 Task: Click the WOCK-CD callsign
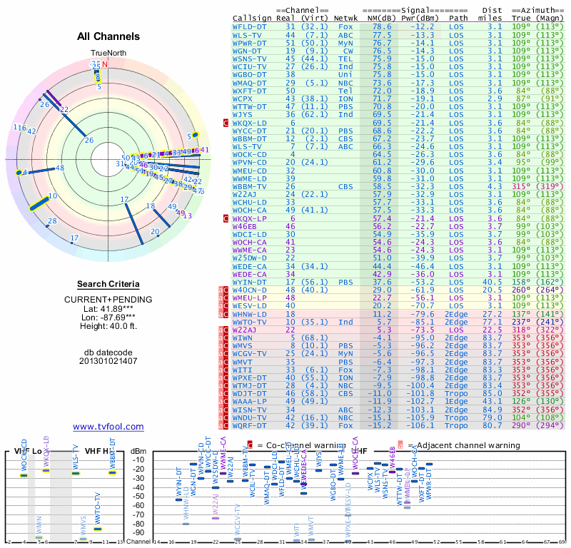coord(249,154)
